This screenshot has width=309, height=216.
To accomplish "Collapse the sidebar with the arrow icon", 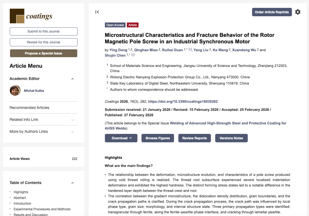I will 97,12.
